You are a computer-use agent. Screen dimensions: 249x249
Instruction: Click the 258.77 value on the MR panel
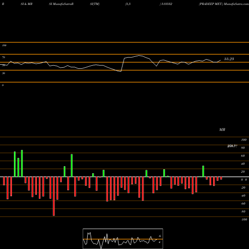232,146
